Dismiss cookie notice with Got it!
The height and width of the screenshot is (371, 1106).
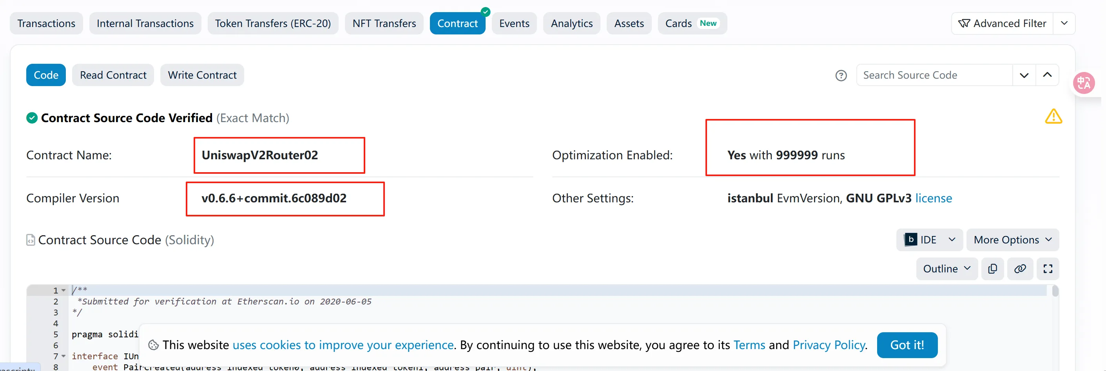907,345
